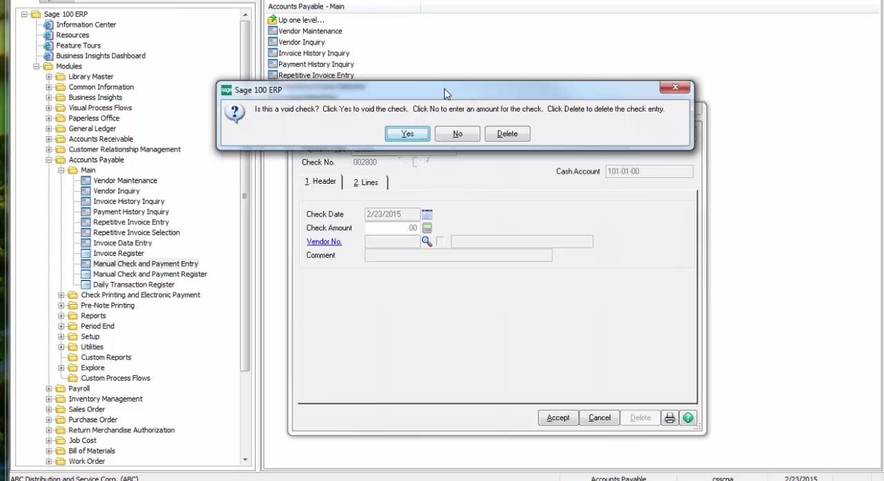Click the Vendor No. link

[324, 242]
